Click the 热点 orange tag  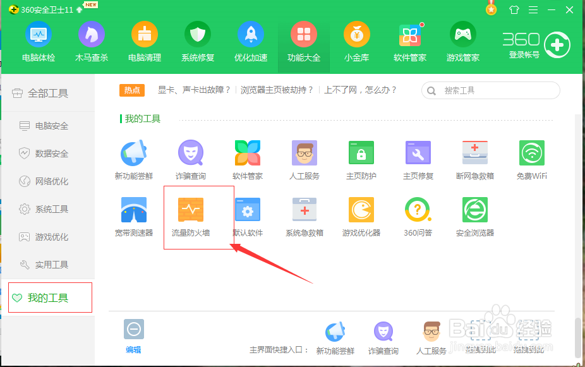(x=132, y=90)
